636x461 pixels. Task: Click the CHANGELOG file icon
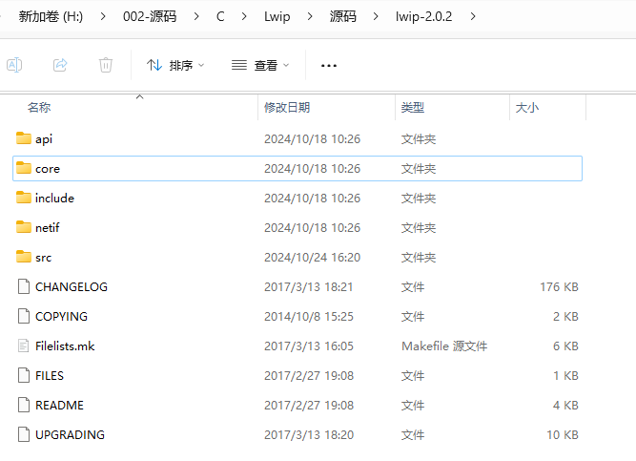(24, 286)
